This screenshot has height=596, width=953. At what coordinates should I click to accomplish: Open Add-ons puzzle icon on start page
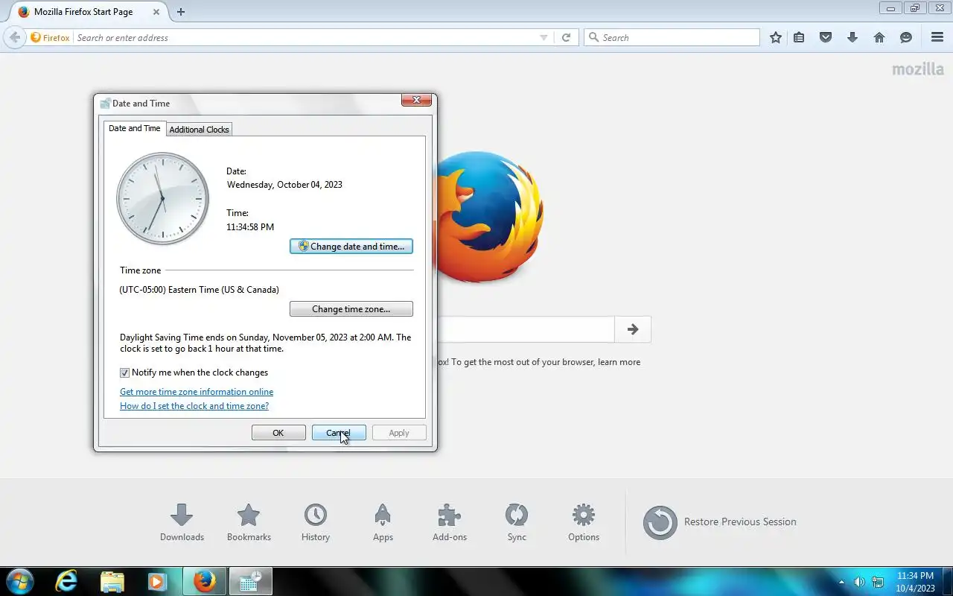click(x=450, y=522)
